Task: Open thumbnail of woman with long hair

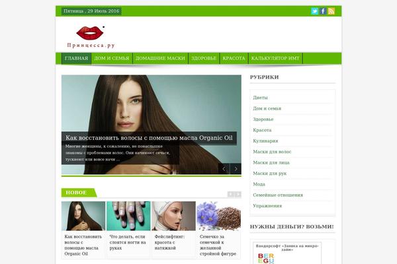Action: click(83, 216)
